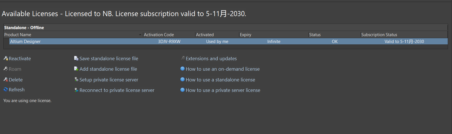Image resolution: width=452 pixels, height=134 pixels.
Task: Click the grayed-out Roam key icon
Action: [x=6, y=69]
